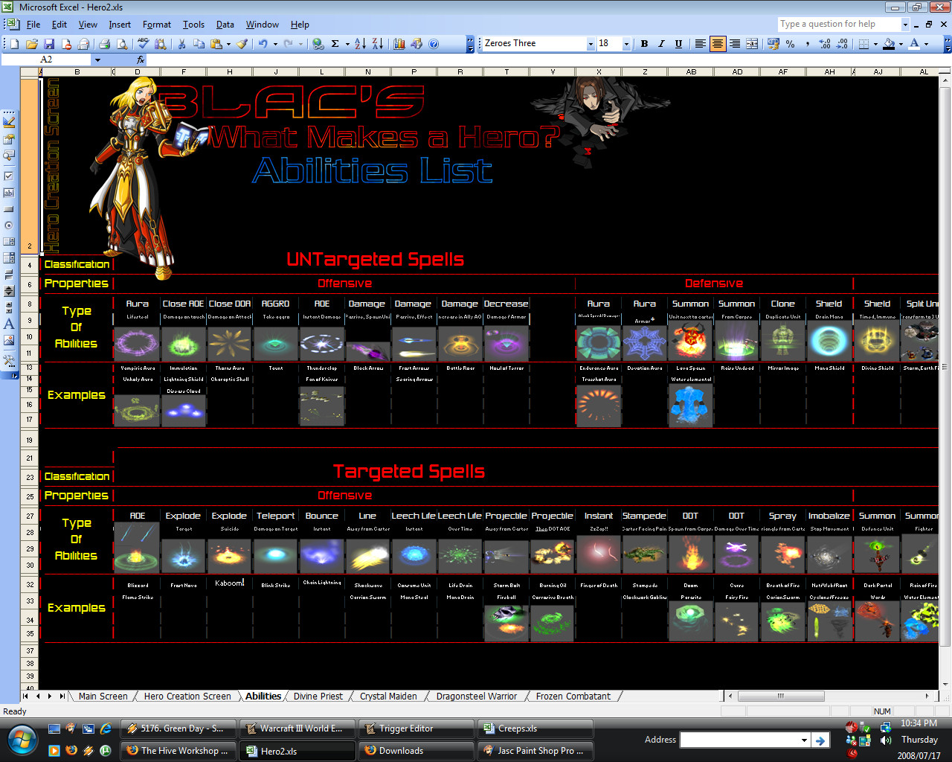The width and height of the screenshot is (952, 762).
Task: Open The Hive Workshop taskbar button
Action: pyautogui.click(x=178, y=751)
